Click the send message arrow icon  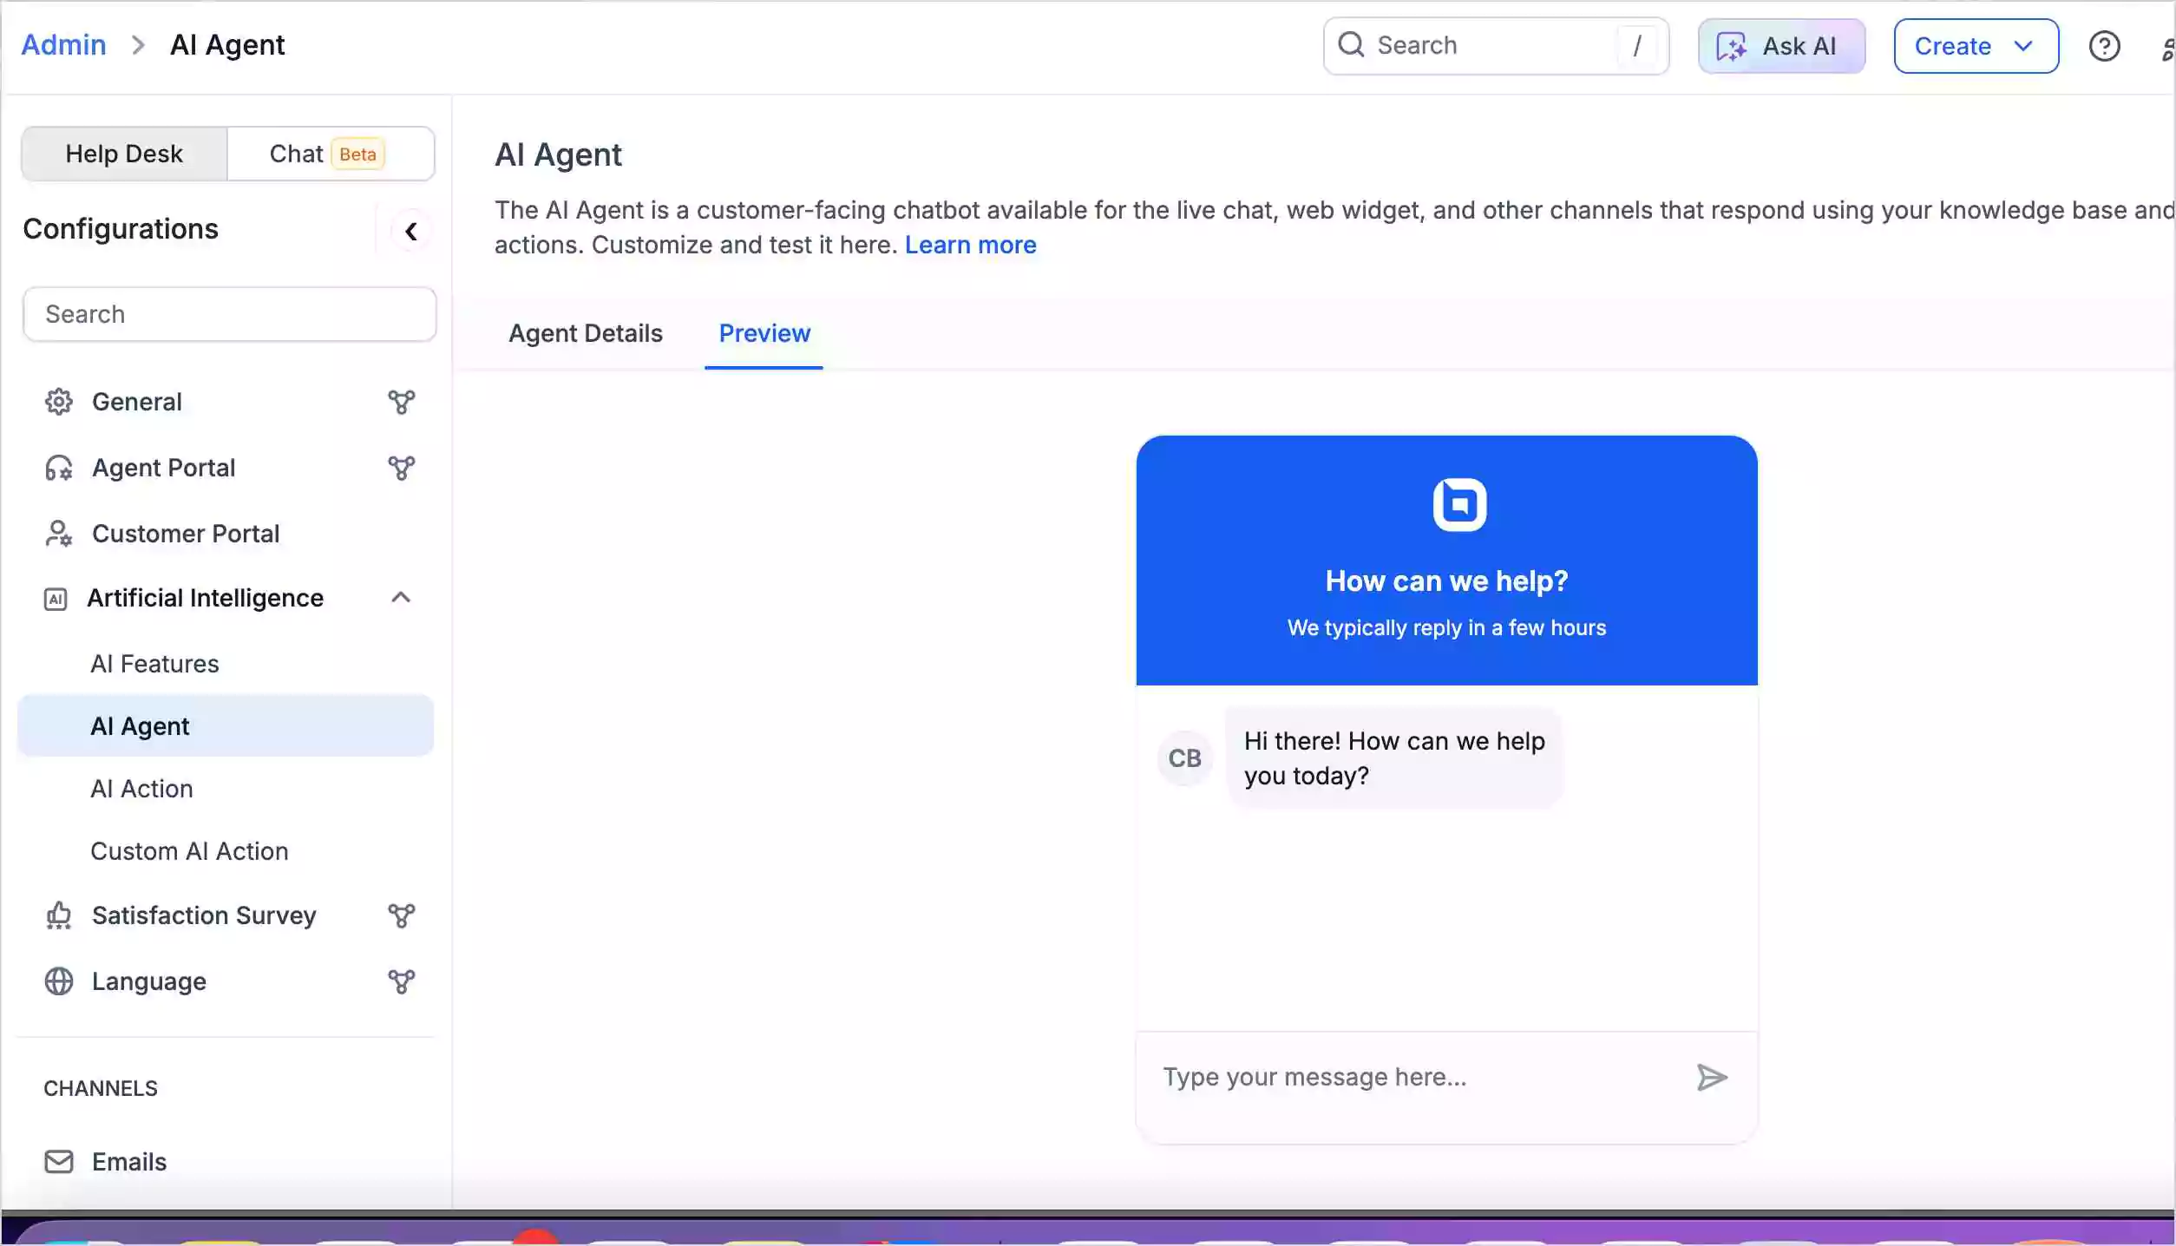click(1712, 1078)
